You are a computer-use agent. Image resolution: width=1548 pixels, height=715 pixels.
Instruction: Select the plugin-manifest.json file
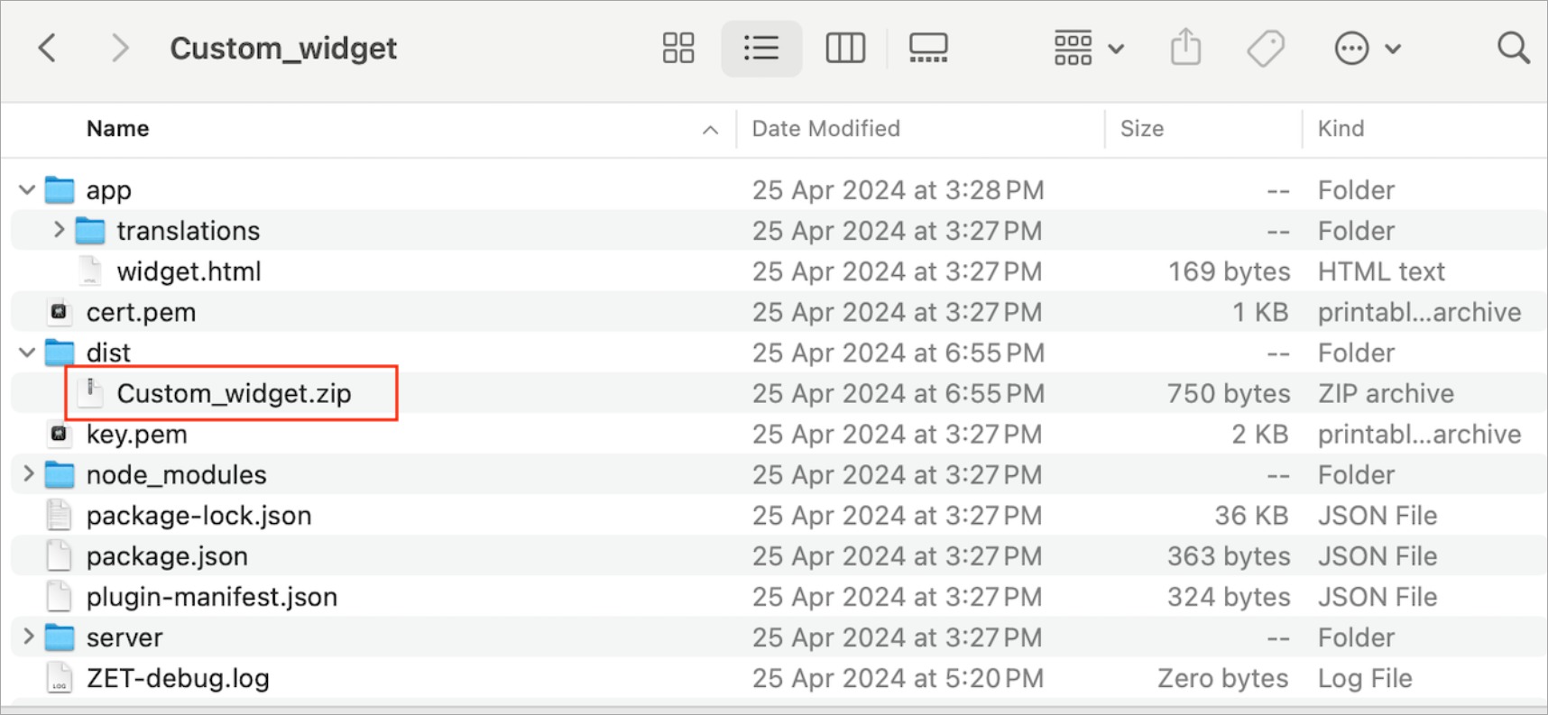click(x=211, y=597)
